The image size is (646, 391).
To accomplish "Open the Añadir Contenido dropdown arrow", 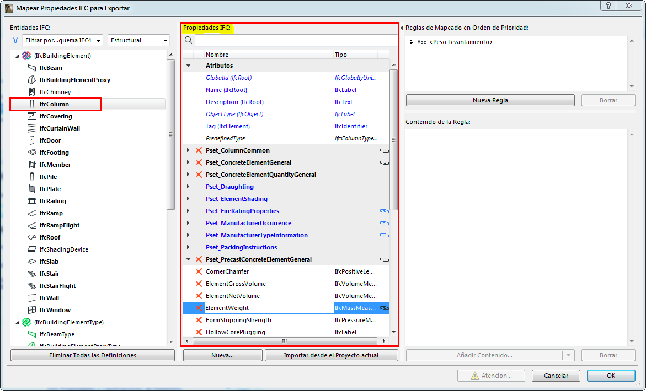I will (568, 355).
